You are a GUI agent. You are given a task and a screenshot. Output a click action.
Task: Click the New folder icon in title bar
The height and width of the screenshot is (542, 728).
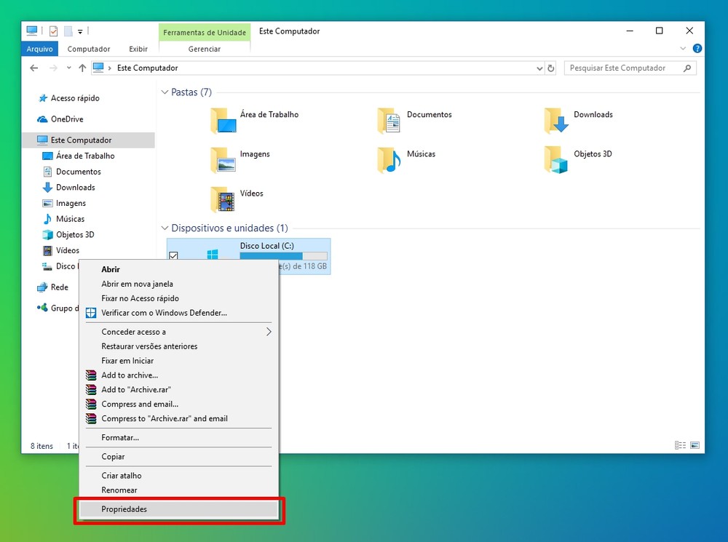click(x=68, y=31)
